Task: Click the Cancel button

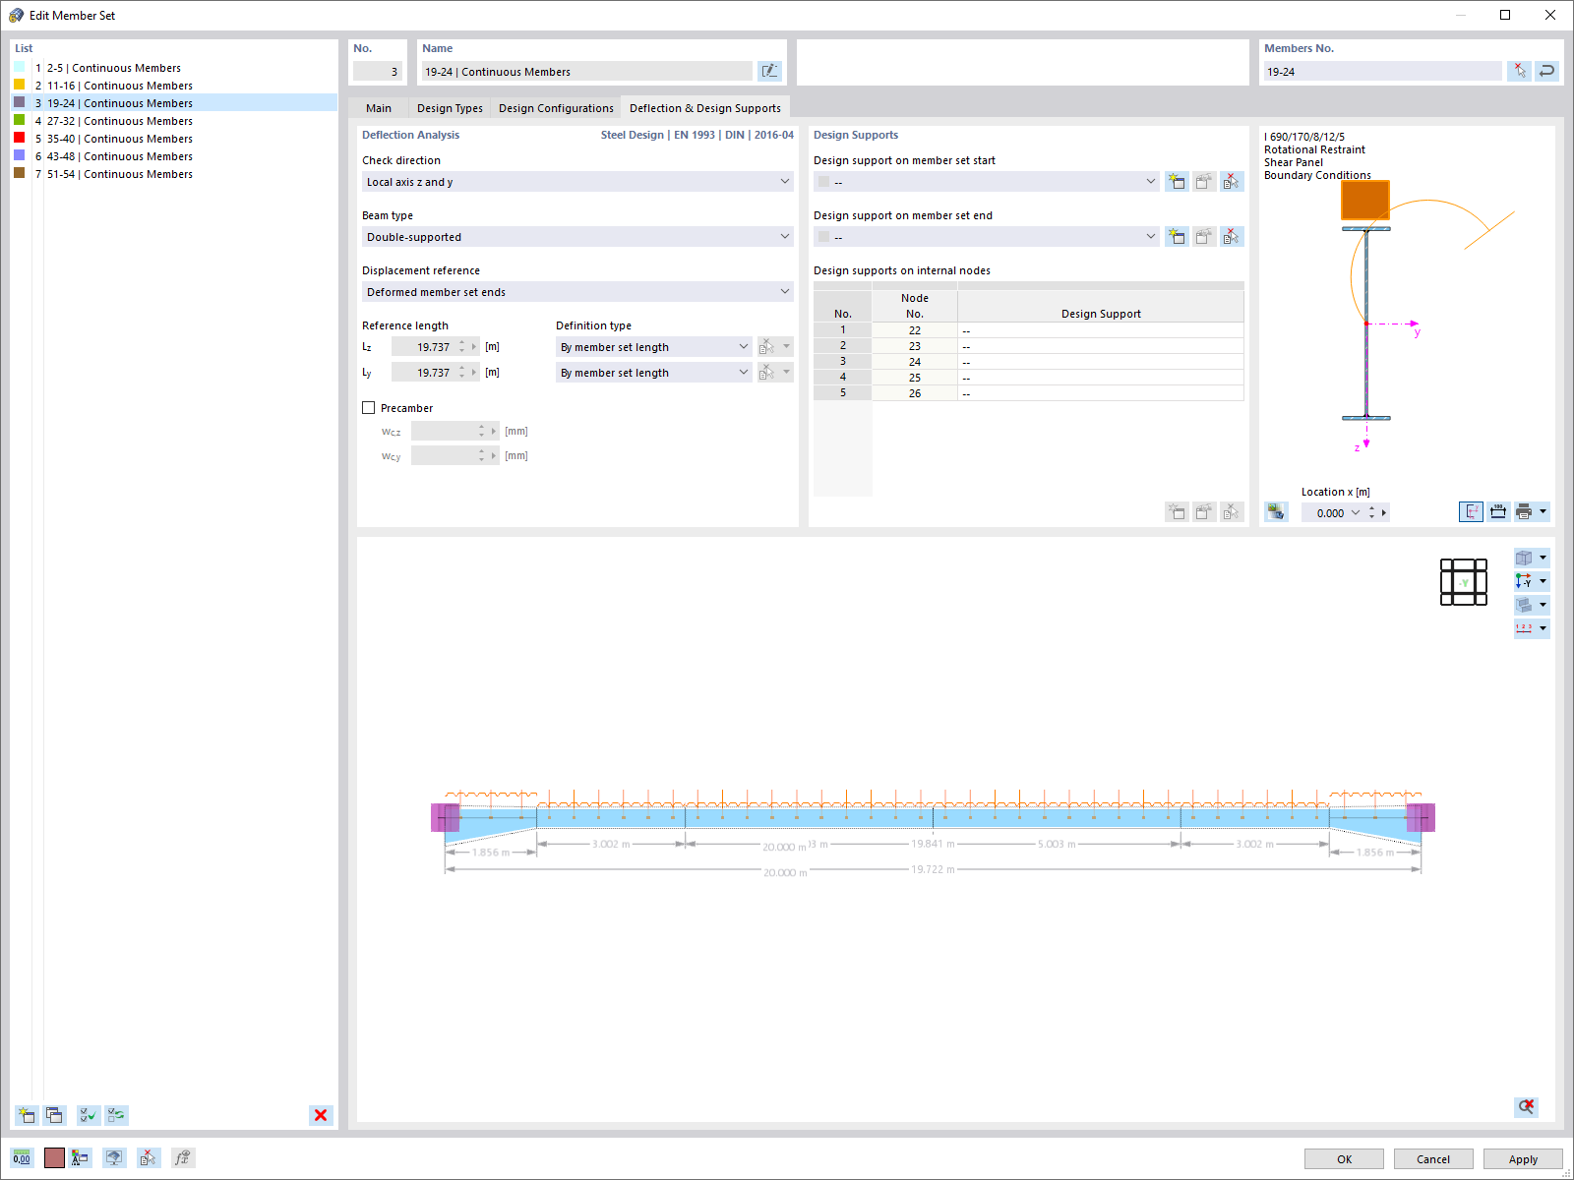Action: (1433, 1159)
